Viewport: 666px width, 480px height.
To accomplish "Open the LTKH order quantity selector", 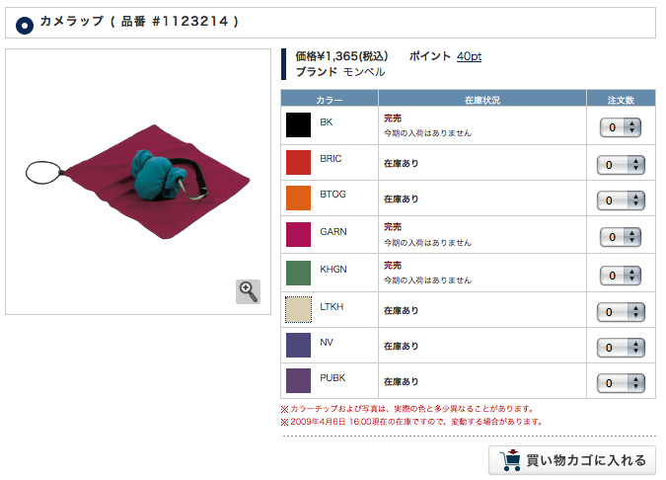I will point(621,312).
